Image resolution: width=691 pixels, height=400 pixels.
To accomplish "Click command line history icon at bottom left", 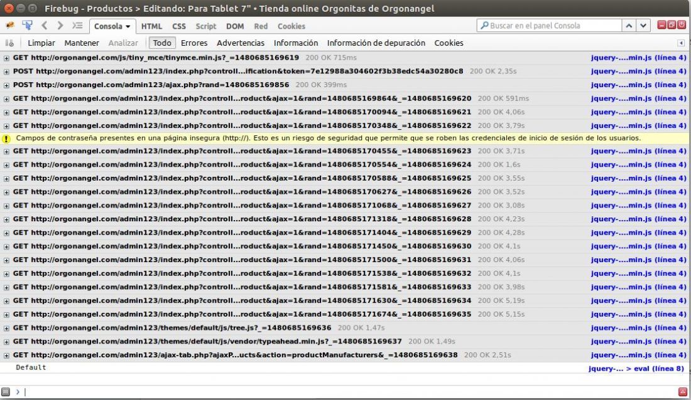I will 6,392.
